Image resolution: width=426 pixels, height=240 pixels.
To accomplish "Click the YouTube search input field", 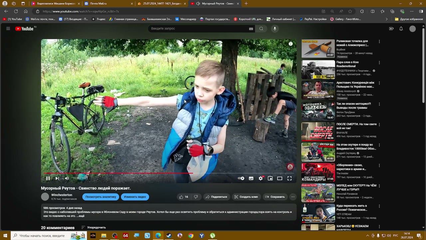I will coord(198,29).
